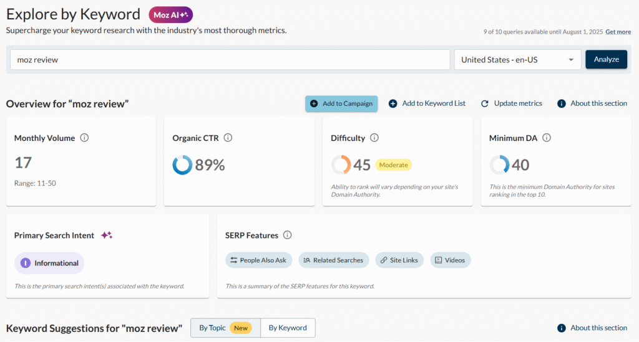Click the Moz AI badge

pos(171,15)
